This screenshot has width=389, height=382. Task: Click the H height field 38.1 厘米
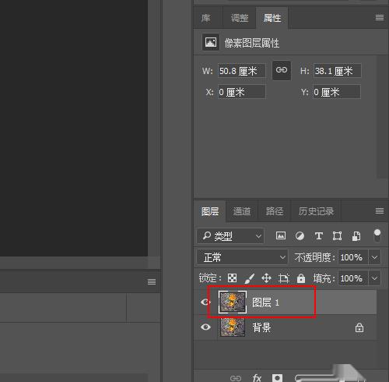(337, 71)
